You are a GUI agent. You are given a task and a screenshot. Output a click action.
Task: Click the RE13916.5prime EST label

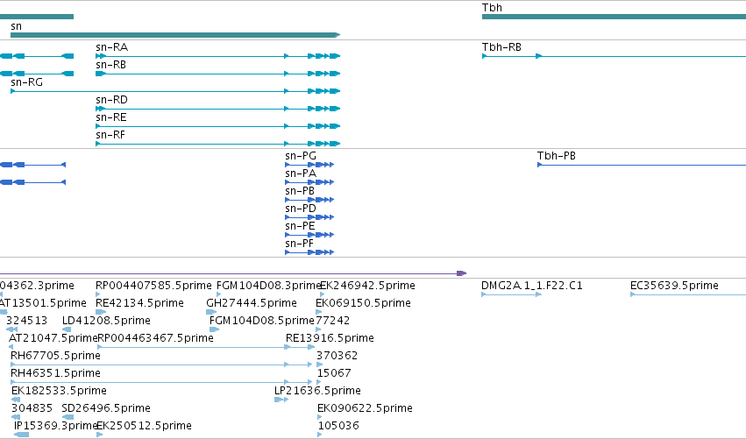pyautogui.click(x=330, y=338)
